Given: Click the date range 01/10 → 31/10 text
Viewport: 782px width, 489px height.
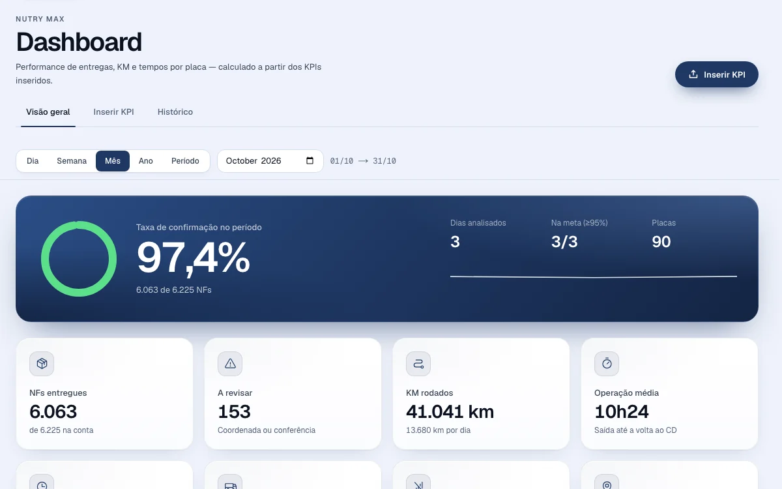Looking at the screenshot, I should click(363, 161).
